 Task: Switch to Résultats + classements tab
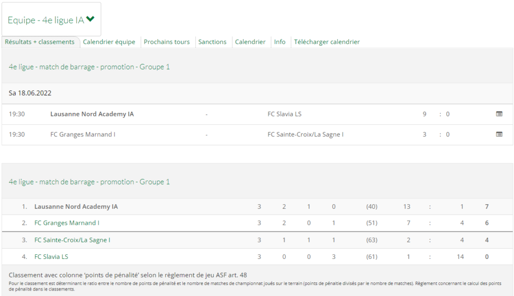click(40, 42)
